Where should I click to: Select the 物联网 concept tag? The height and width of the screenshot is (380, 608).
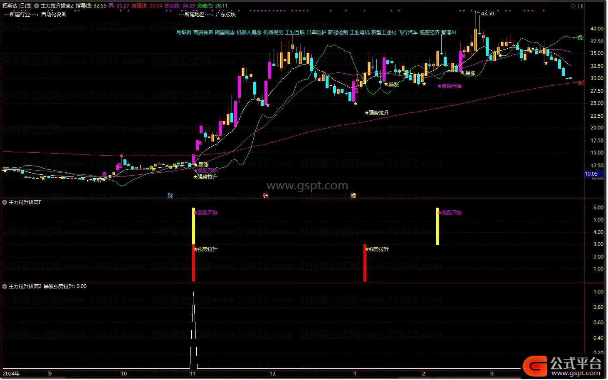coord(184,32)
